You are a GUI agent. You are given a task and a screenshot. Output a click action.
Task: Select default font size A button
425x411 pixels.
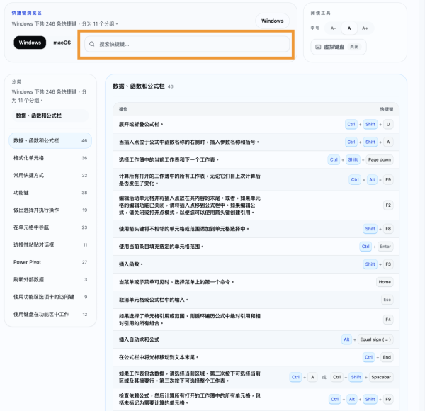tap(349, 28)
